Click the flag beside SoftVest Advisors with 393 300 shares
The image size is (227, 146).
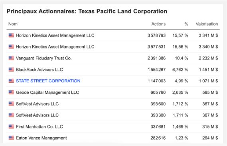(11, 115)
